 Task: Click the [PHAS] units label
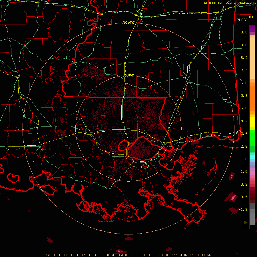click(x=241, y=20)
